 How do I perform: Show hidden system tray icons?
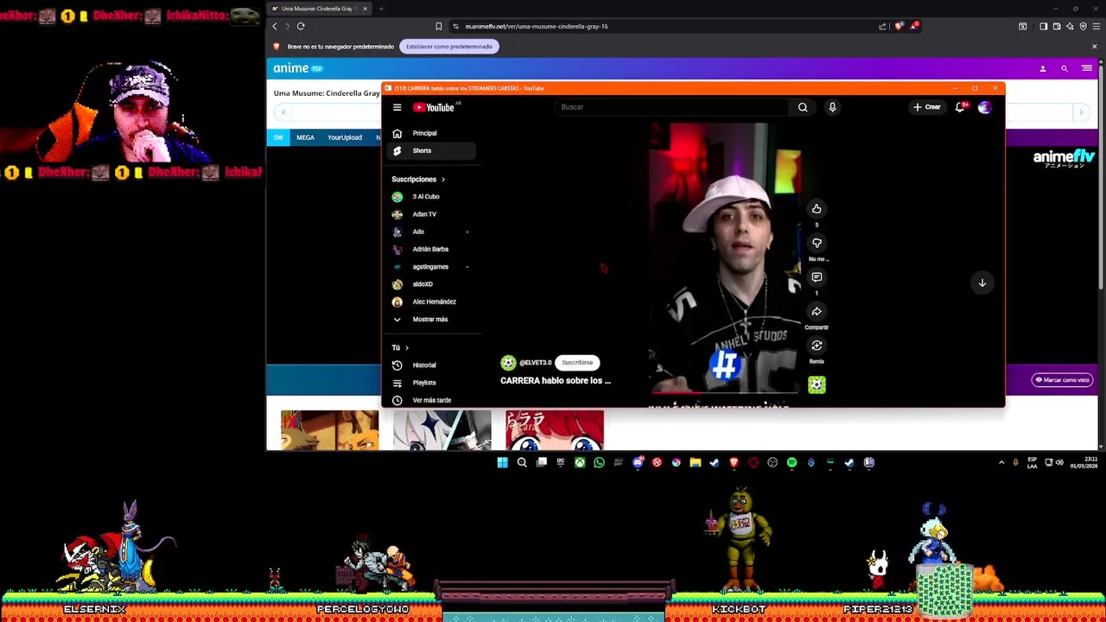(x=1001, y=463)
